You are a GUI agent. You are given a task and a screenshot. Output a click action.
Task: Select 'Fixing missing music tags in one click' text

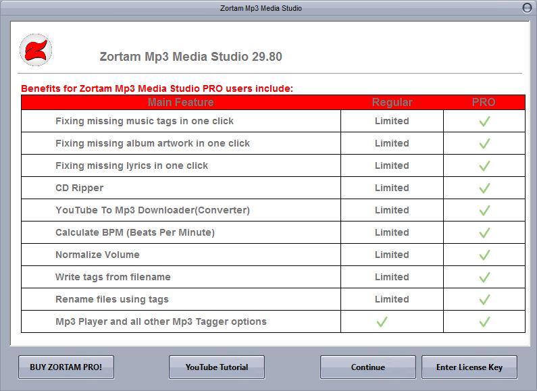click(145, 121)
